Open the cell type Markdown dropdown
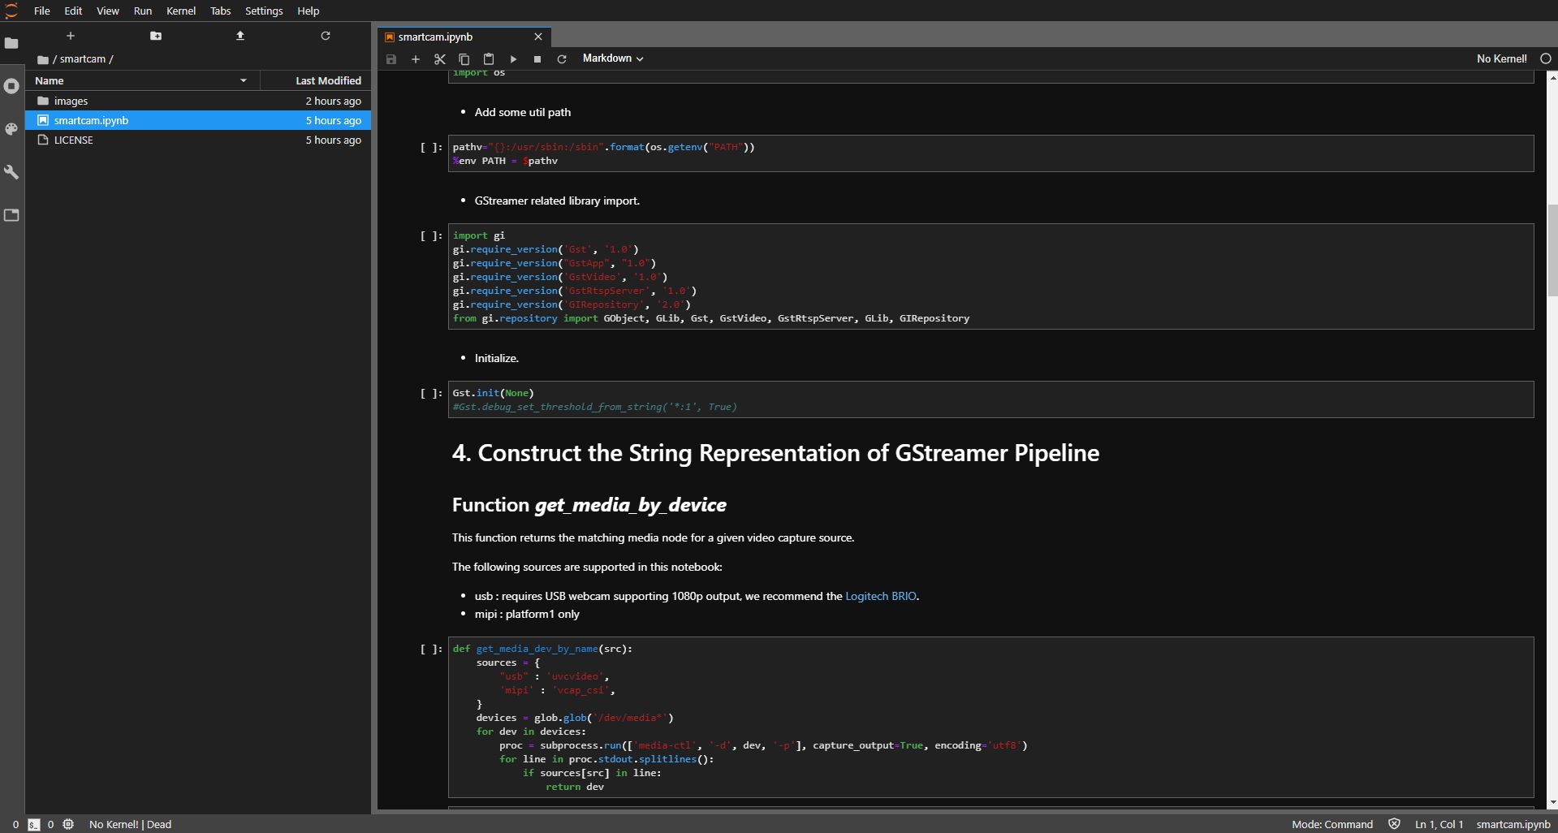The width and height of the screenshot is (1558, 833). [613, 58]
